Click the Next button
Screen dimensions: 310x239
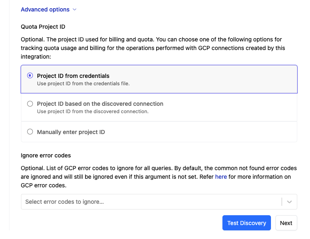click(286, 223)
